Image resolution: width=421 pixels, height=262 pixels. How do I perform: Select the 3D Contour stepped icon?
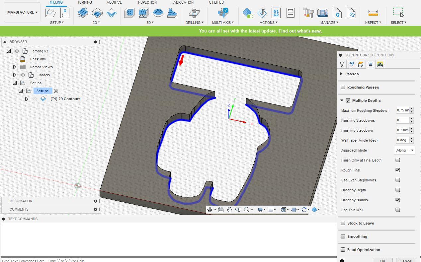click(172, 13)
